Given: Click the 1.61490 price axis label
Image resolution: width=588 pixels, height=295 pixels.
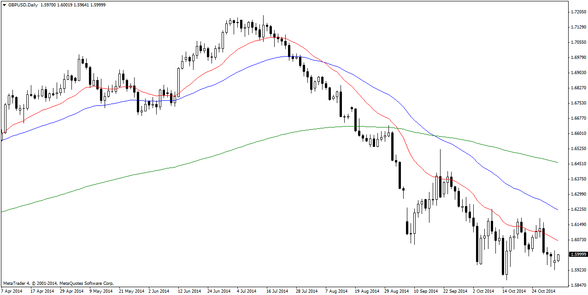Looking at the screenshot, I should [x=578, y=225].
